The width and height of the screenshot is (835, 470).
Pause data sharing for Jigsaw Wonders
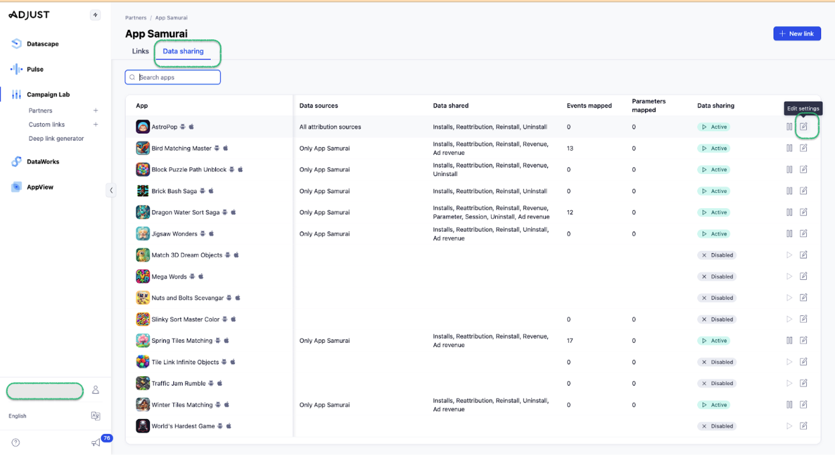pos(790,234)
